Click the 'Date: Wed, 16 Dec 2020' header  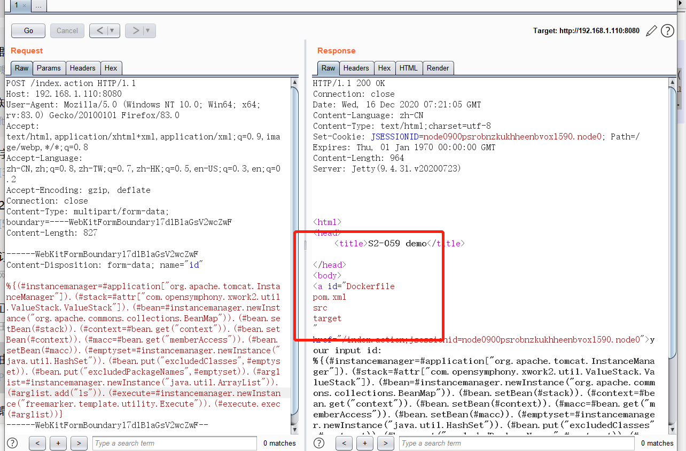(x=397, y=105)
